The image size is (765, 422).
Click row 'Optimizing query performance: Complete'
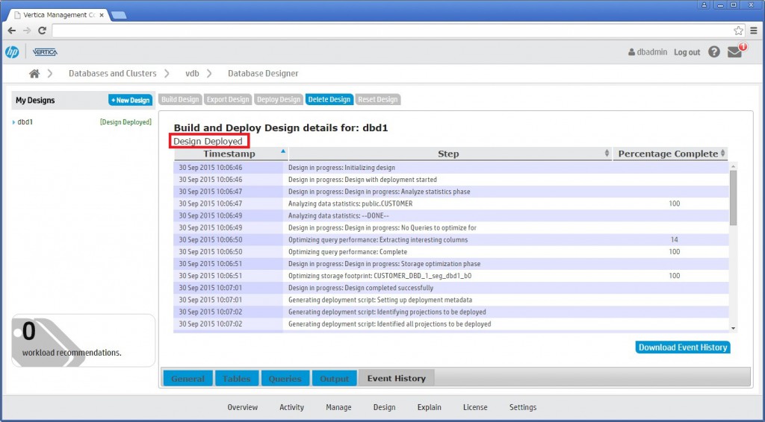450,252
